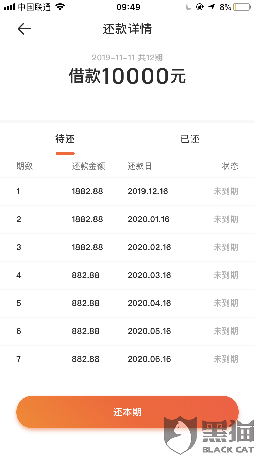Tap the Wi-Fi status icon

point(60,7)
